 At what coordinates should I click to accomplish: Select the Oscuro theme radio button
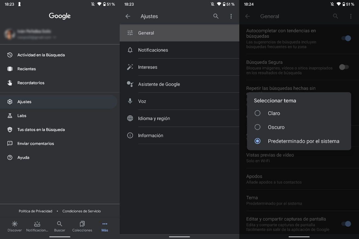257,127
